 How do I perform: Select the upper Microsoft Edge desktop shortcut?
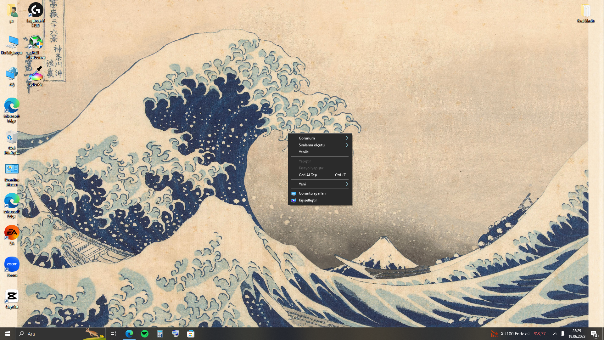click(12, 110)
